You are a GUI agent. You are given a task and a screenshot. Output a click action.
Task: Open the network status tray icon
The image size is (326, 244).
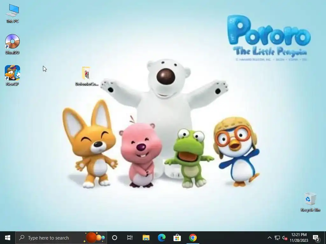[x=277, y=238]
